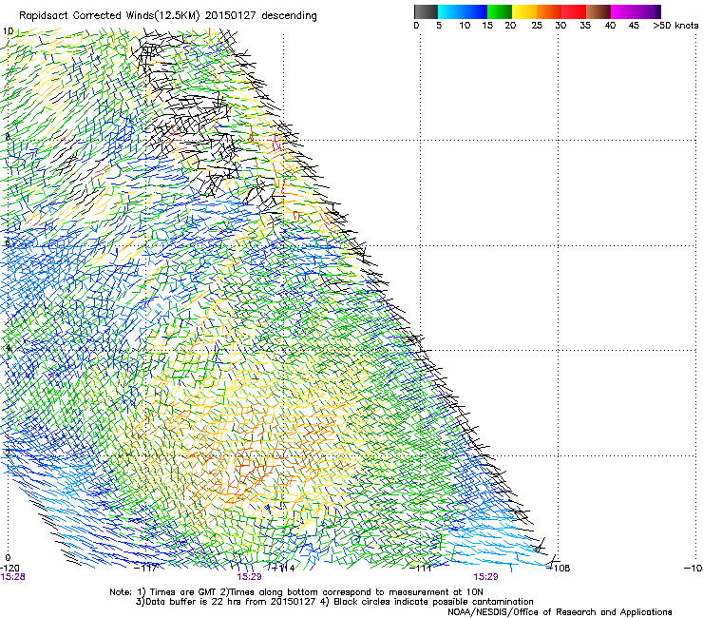Click the legend label '25'
This screenshot has width=703, height=618.
pyautogui.click(x=537, y=26)
